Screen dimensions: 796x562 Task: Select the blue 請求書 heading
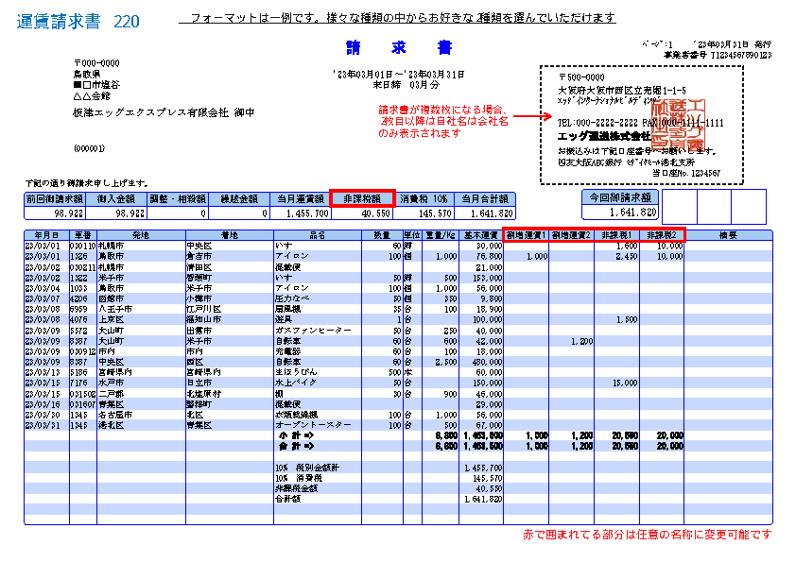pos(399,47)
